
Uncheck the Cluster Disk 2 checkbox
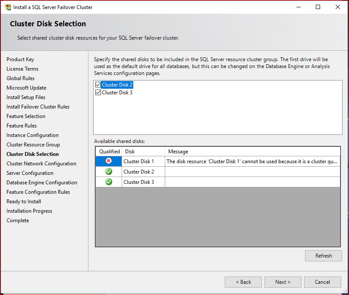(98, 85)
